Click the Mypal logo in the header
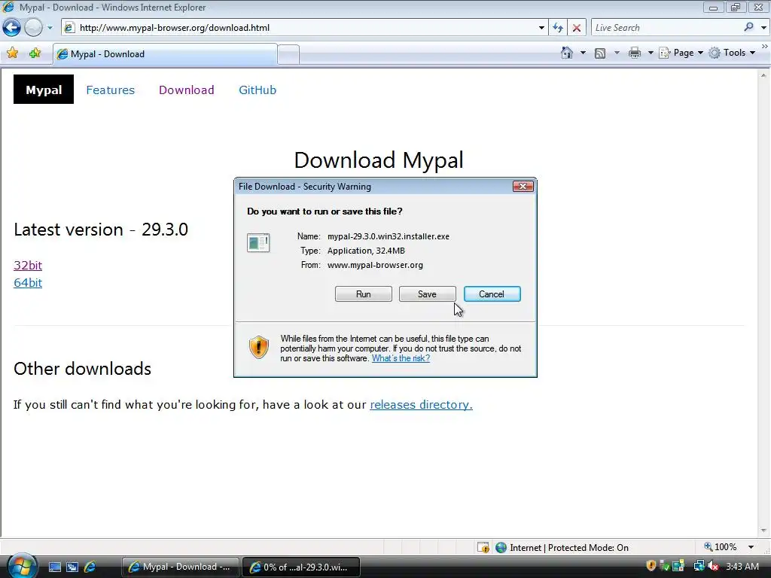The width and height of the screenshot is (771, 578). [43, 90]
